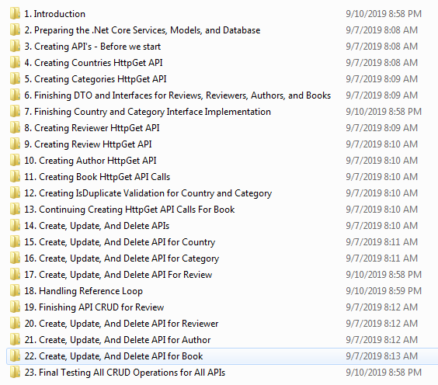Click date of 14. Create, Update, And Delete APIs

click(381, 226)
